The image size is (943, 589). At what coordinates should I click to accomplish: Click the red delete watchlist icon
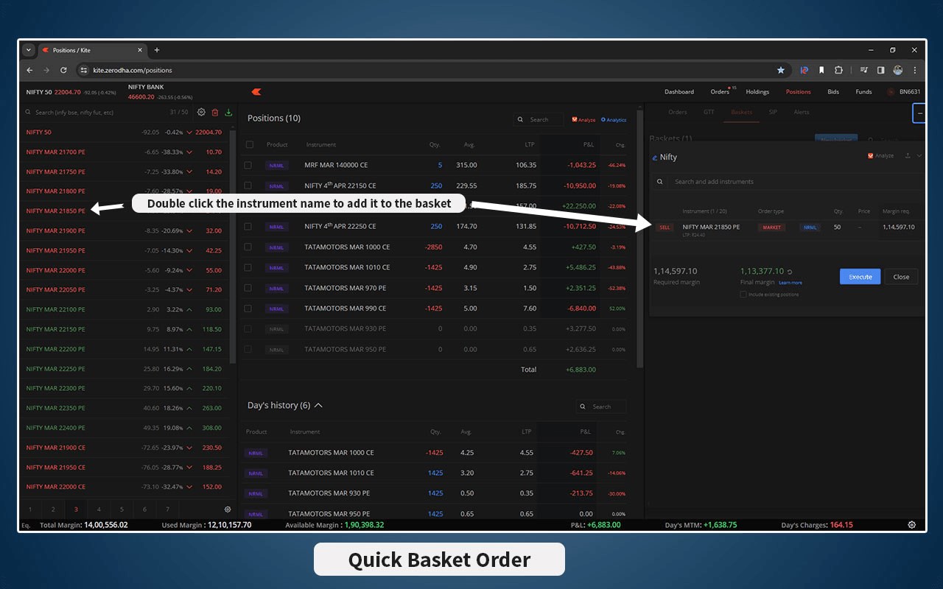pyautogui.click(x=215, y=112)
